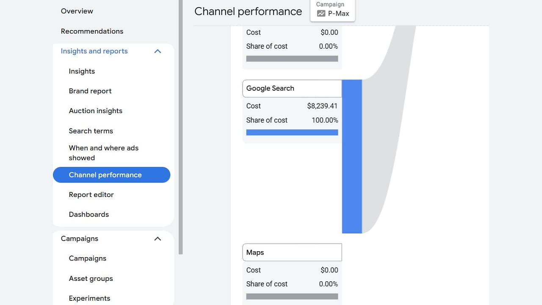Select the Maps channel node
This screenshot has width=542, height=305.
[x=291, y=252]
